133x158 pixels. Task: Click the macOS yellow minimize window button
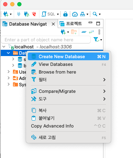tap(12, 4)
